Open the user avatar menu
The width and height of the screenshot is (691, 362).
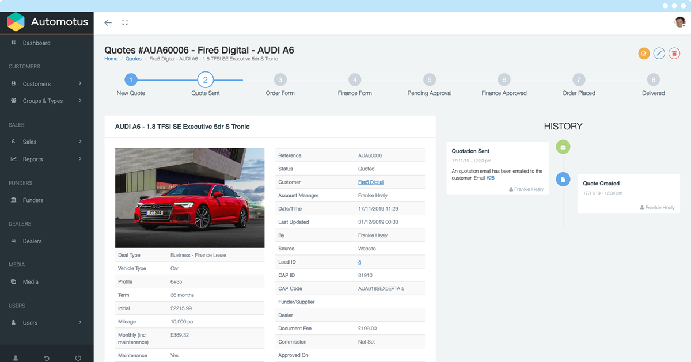(x=680, y=22)
